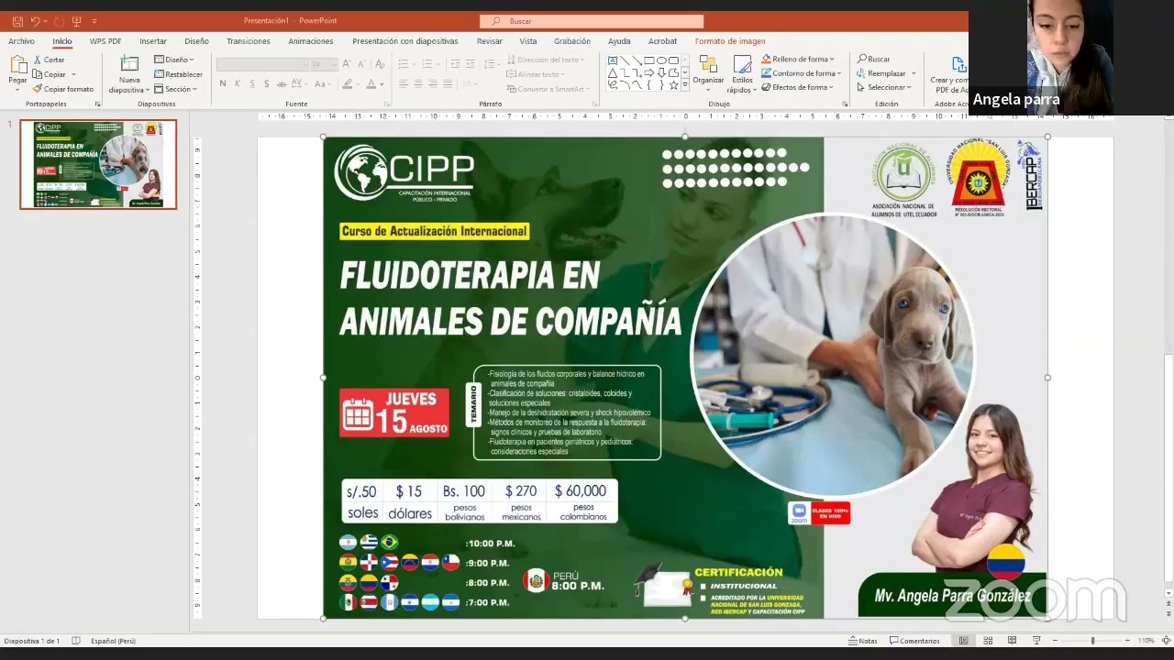
Task: Switch to reading view
Action: 1012,641
